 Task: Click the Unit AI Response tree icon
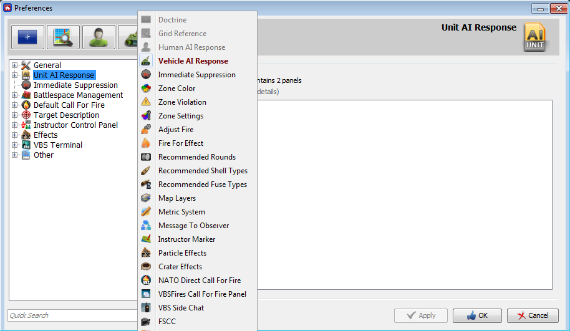click(x=26, y=75)
